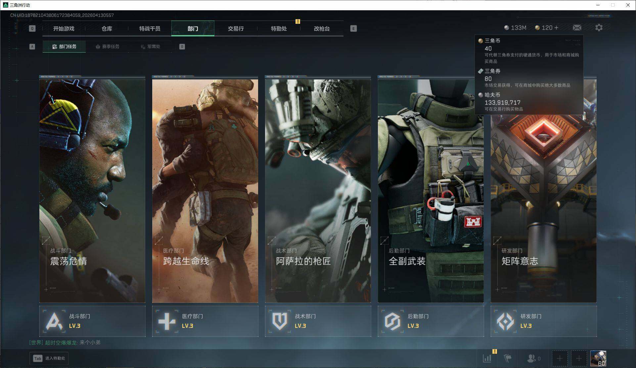Open the 军需处 sub-tab

coord(150,47)
